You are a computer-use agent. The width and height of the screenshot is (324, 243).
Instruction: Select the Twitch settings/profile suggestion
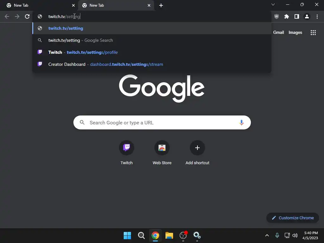tap(152, 52)
